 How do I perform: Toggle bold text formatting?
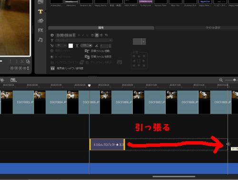[79, 35]
